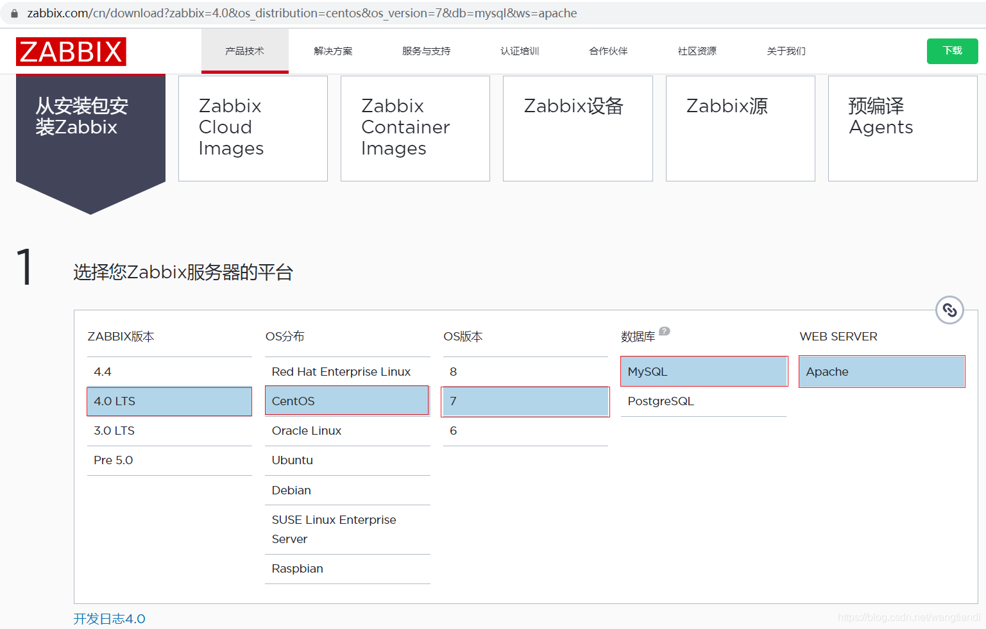
Task: Choose OS version 6
Action: (x=525, y=431)
